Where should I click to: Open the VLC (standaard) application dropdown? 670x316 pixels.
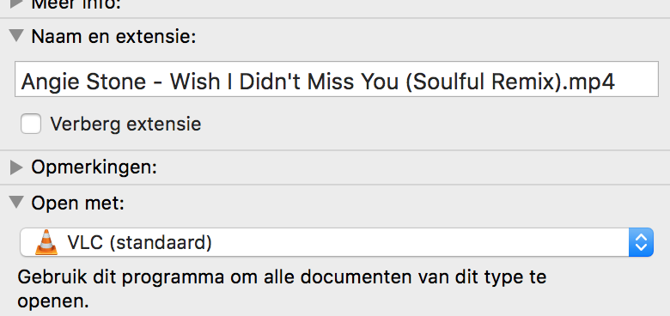click(337, 242)
